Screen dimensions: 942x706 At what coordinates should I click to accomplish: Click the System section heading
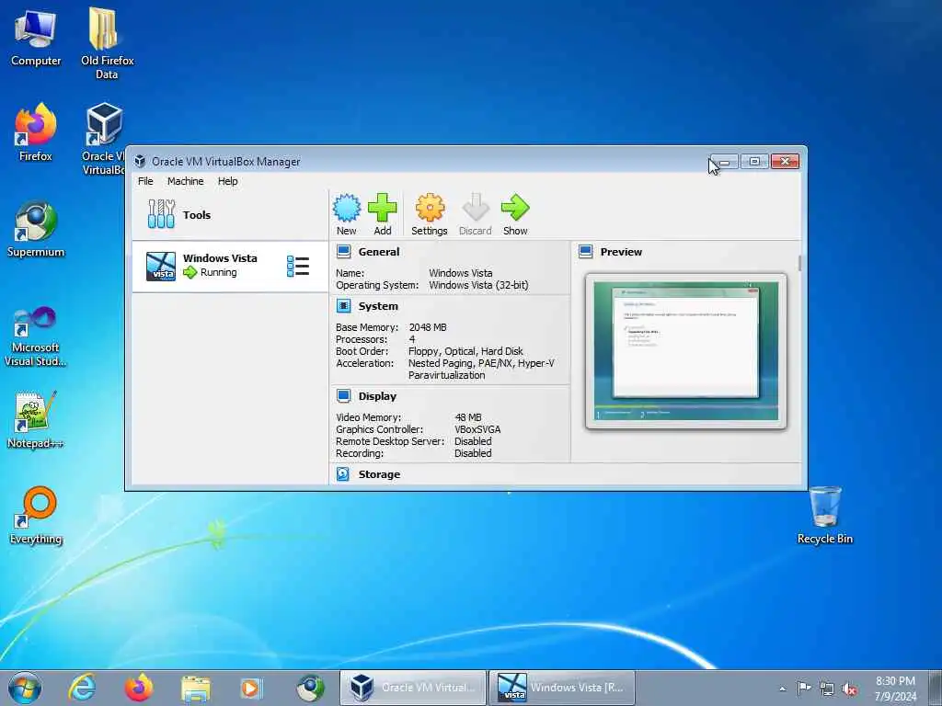(x=378, y=306)
